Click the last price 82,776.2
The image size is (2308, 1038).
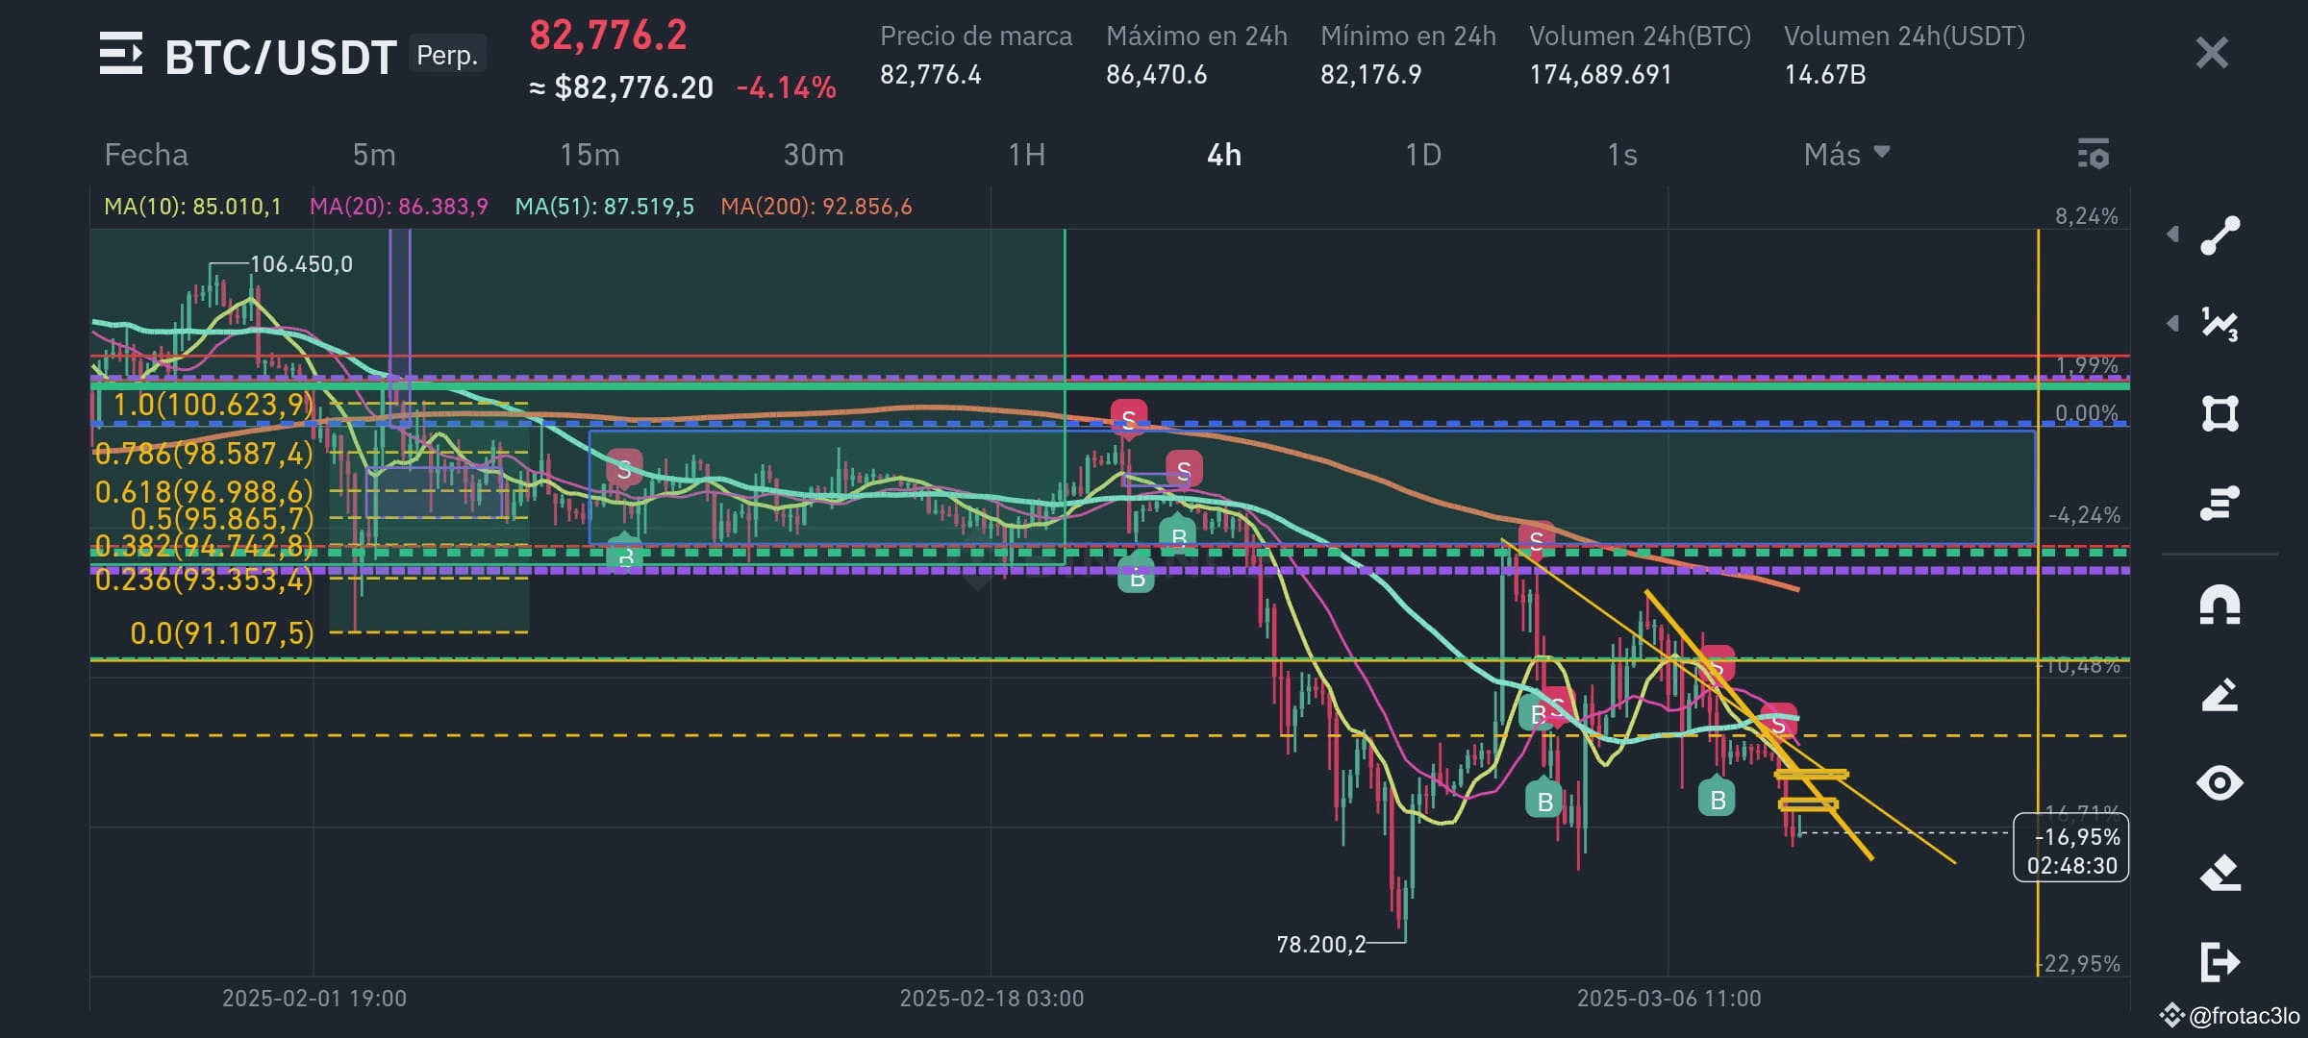click(x=608, y=36)
